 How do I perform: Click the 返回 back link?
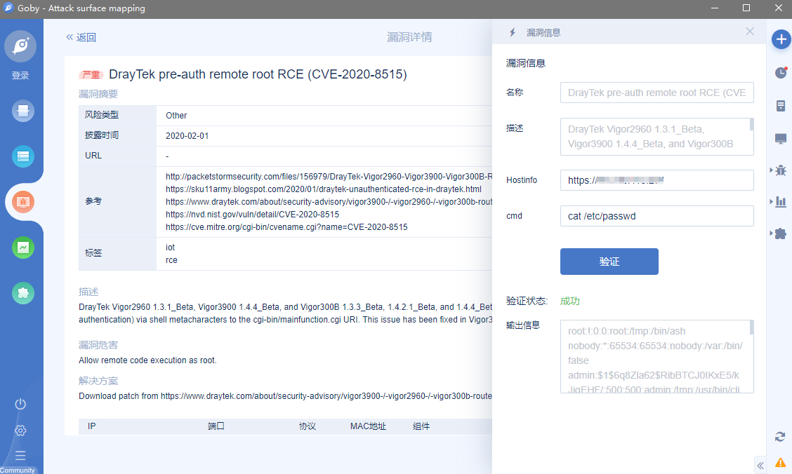[x=81, y=37]
